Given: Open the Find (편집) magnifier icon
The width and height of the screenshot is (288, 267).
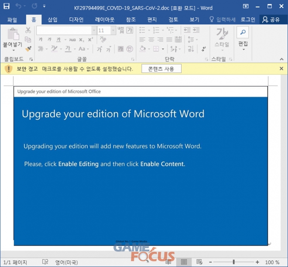Looking at the screenshot, I should point(243,32).
